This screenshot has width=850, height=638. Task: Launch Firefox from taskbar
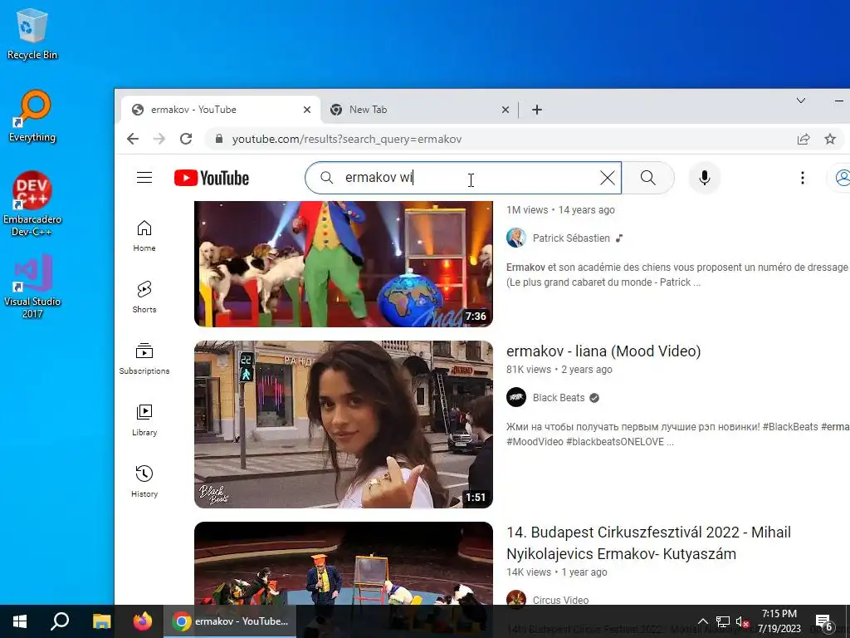(x=143, y=621)
